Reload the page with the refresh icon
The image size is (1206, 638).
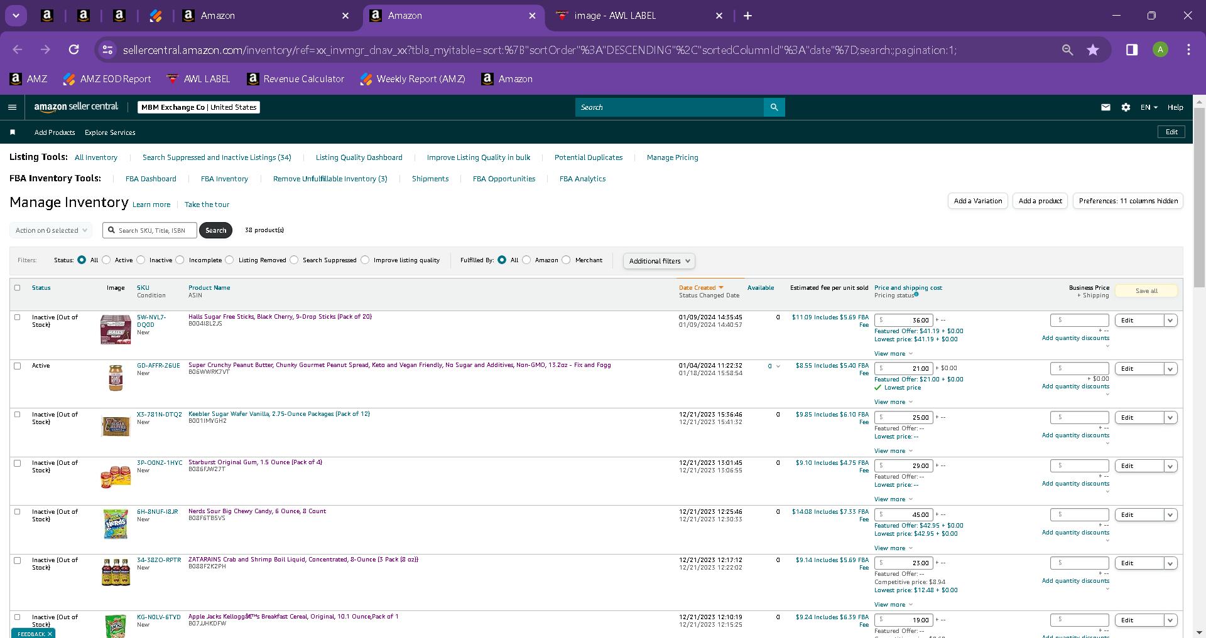click(x=74, y=50)
